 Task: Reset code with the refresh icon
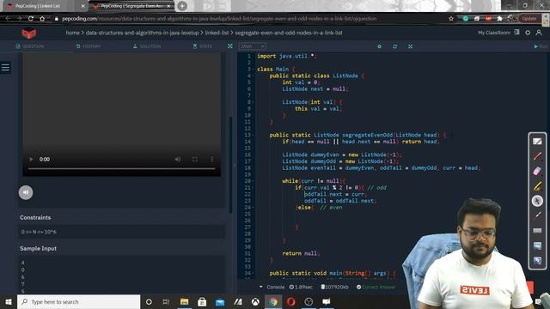click(x=395, y=46)
